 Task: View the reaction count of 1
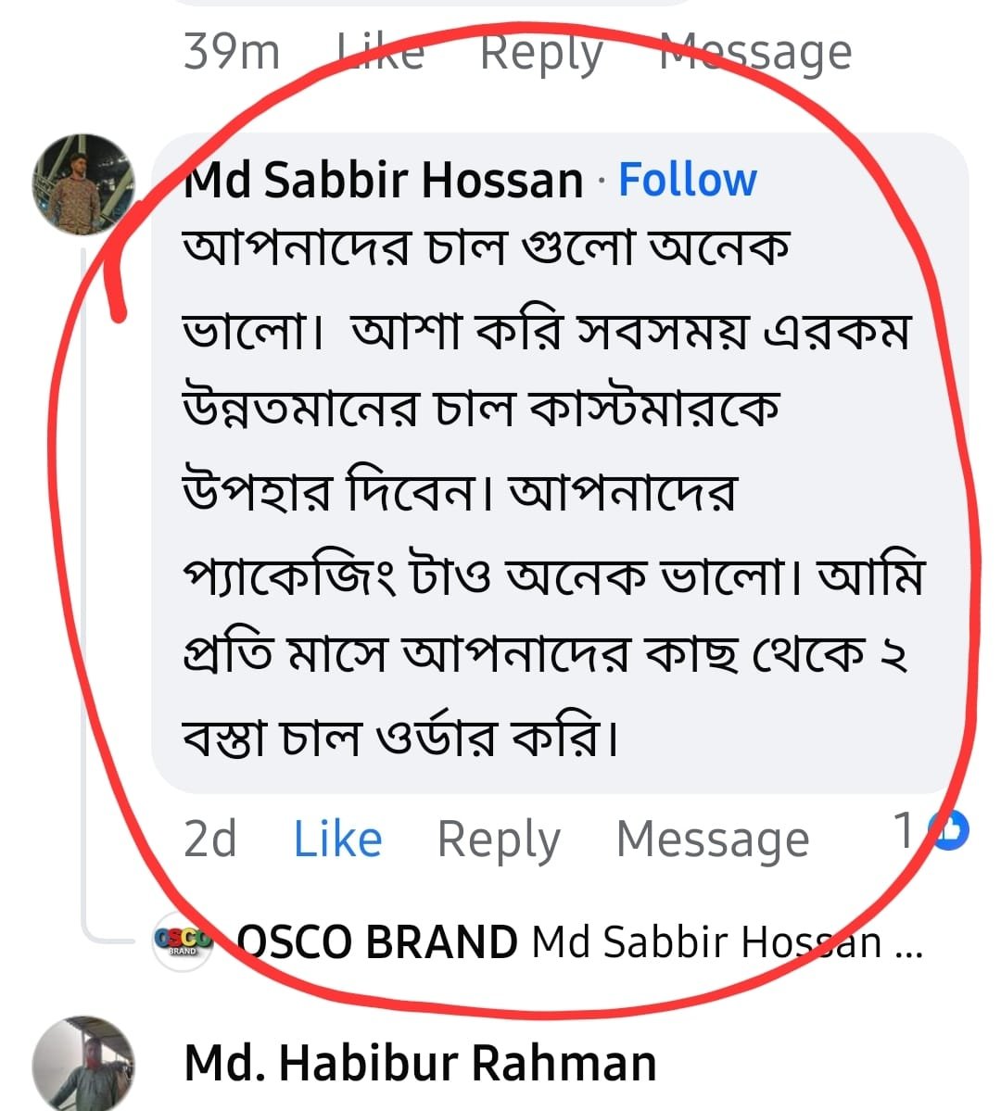coord(904,831)
